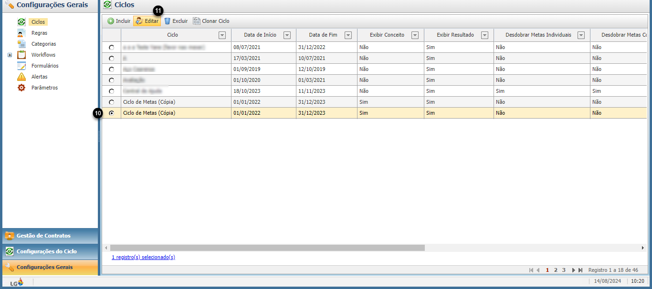This screenshot has width=652, height=289.
Task: Click the green plus Incluir icon
Action: point(111,21)
